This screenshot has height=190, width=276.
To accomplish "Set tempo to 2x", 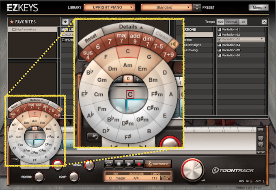I will pyautogui.click(x=243, y=22).
